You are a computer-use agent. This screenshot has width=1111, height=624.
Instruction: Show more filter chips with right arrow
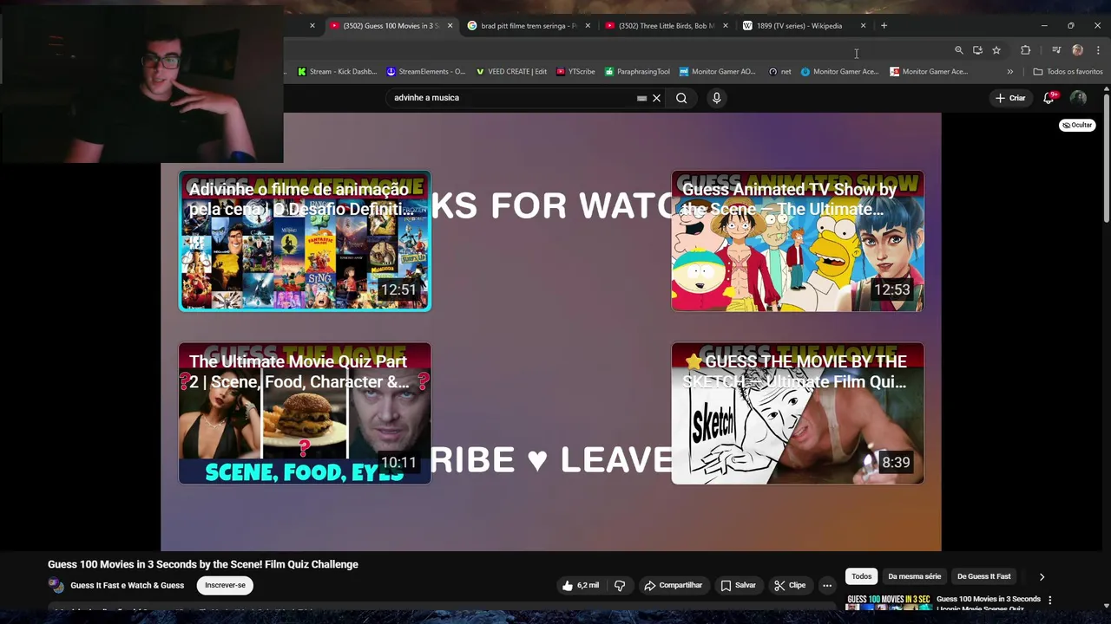pos(1042,576)
